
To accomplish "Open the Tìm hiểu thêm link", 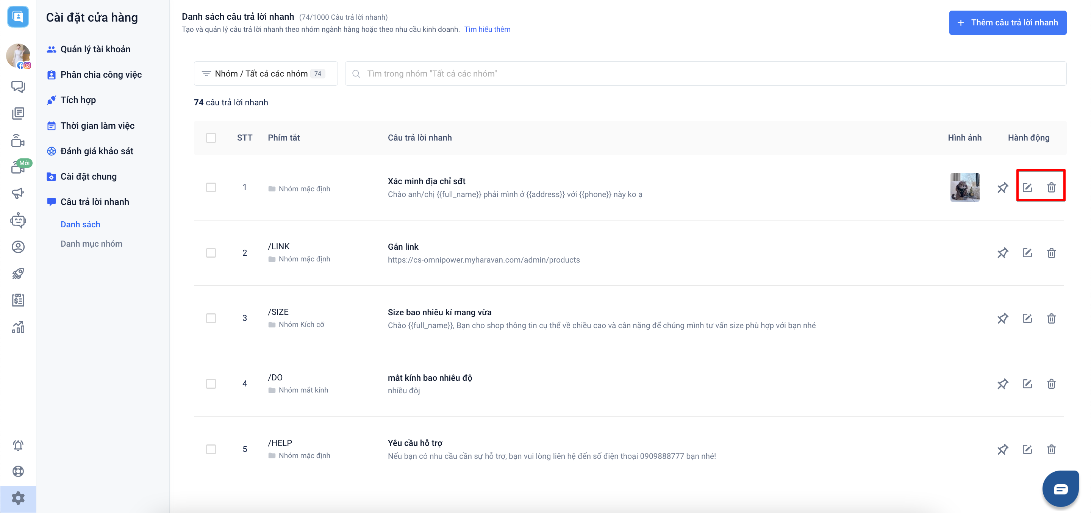I will tap(487, 29).
